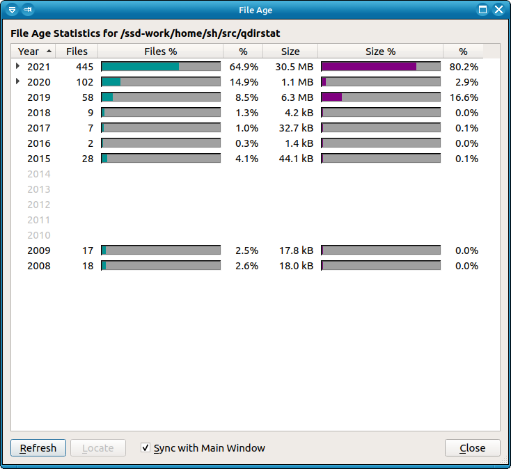Click the 4.2 kB size cell
The width and height of the screenshot is (511, 469).
(x=299, y=113)
